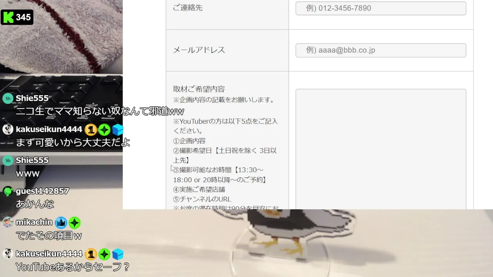Click username Shie555 above the WWW message
Screen dimensions: 493x277
click(x=32, y=160)
